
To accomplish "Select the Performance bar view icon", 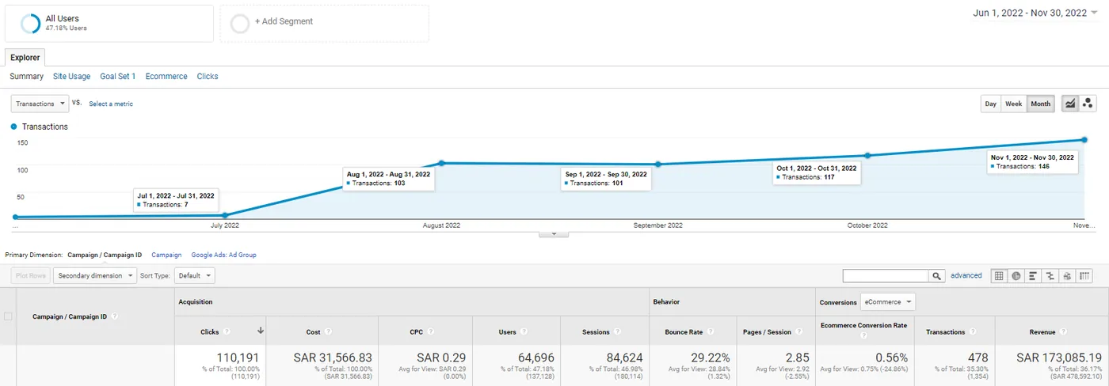I will point(1033,276).
